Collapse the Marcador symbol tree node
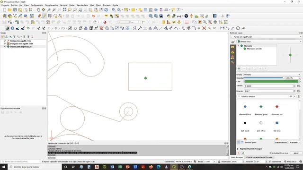The image size is (303, 170). coord(239,46)
